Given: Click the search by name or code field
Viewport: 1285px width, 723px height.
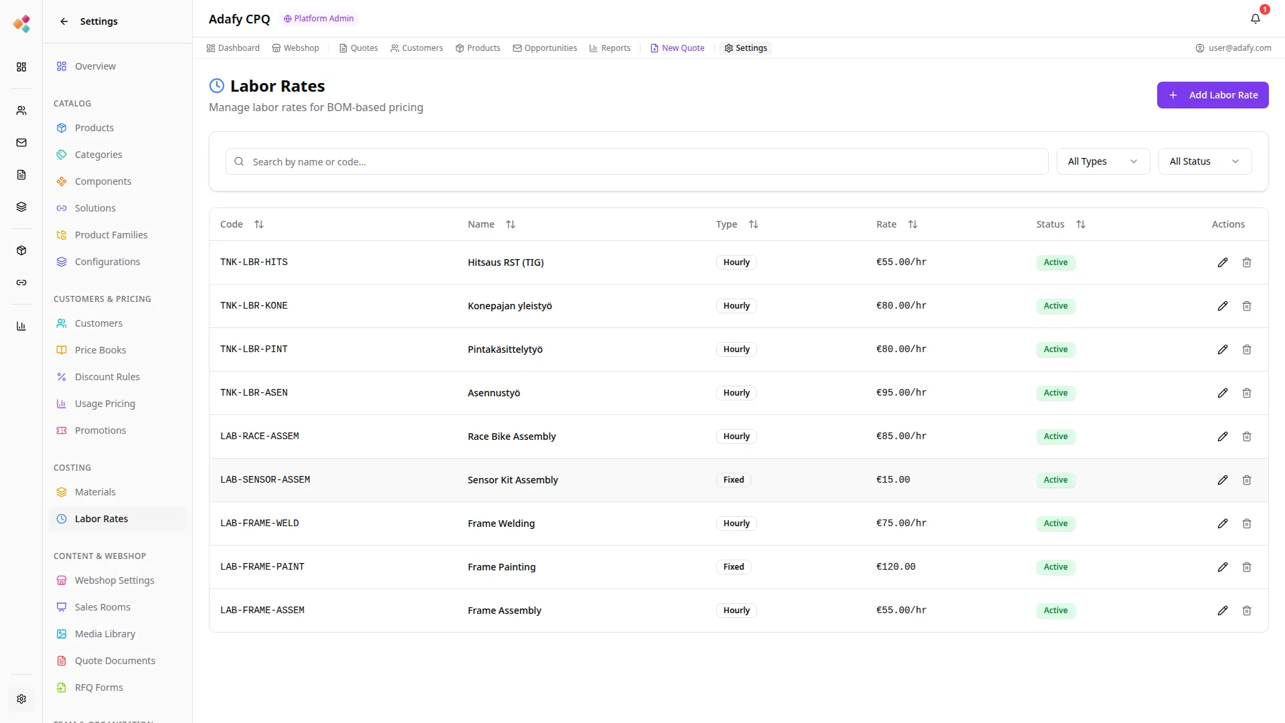Looking at the screenshot, I should [x=636, y=162].
